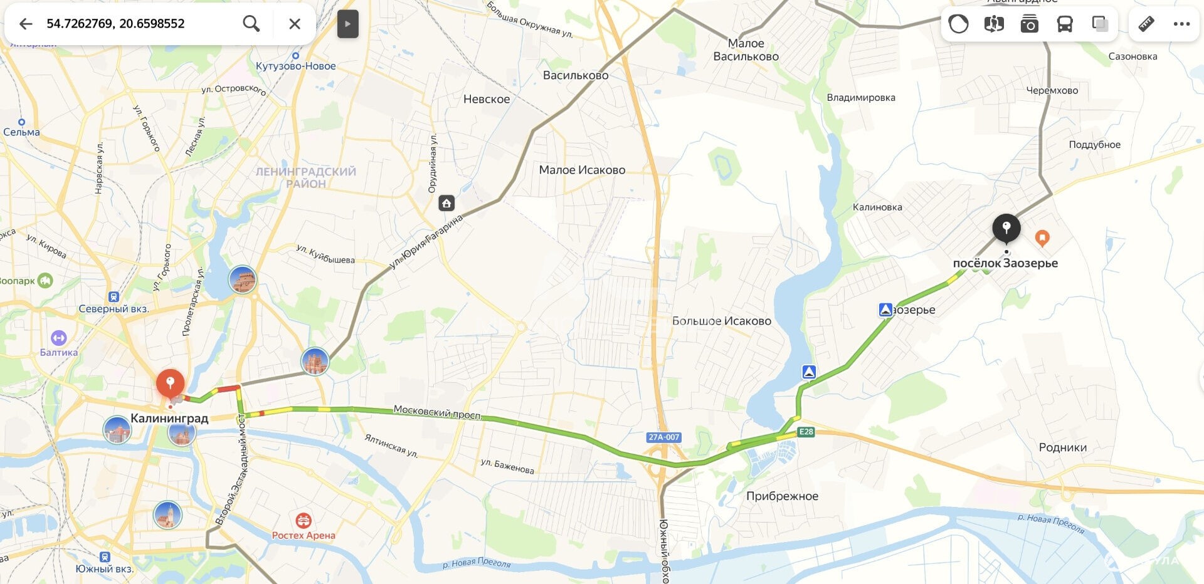
Task: Clear the coordinates search with X
Action: pos(295,24)
